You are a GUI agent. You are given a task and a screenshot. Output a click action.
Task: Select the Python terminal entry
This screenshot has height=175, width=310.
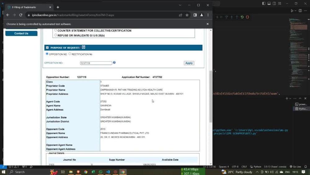(301, 109)
